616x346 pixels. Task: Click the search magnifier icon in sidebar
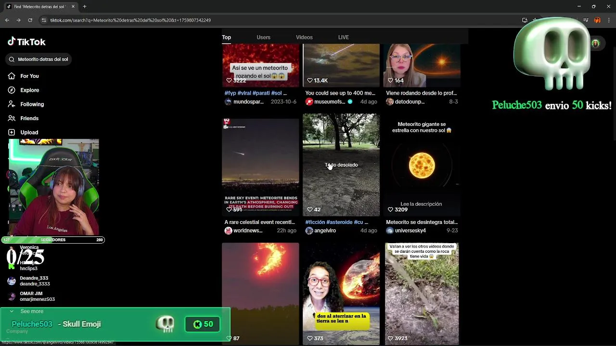(12, 59)
